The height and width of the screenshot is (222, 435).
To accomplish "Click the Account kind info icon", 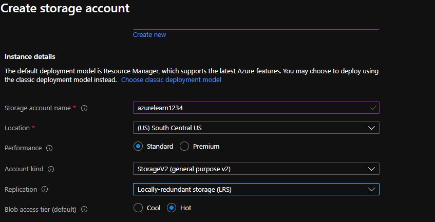I will click(x=51, y=169).
